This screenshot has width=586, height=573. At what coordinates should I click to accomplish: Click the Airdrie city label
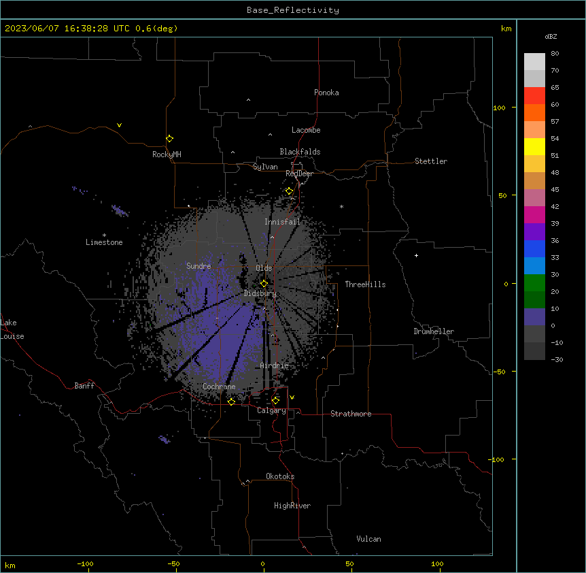click(x=274, y=365)
